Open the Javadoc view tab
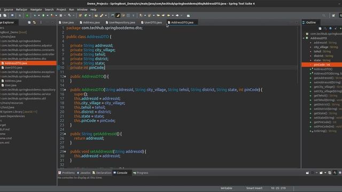 pyautogui.click(x=84, y=173)
